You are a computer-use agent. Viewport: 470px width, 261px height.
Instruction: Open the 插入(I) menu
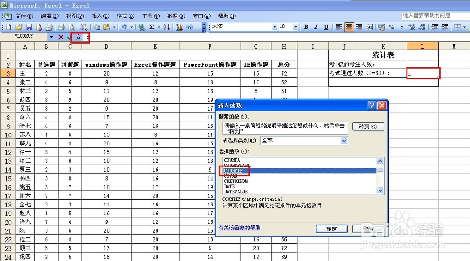pyautogui.click(x=100, y=16)
